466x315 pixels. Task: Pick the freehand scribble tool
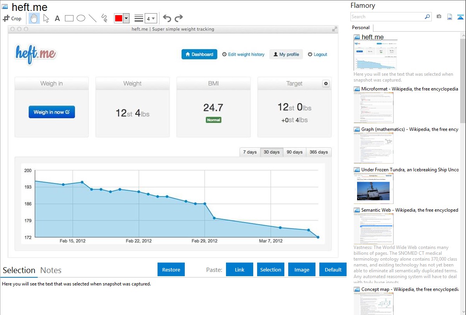pyautogui.click(x=104, y=18)
